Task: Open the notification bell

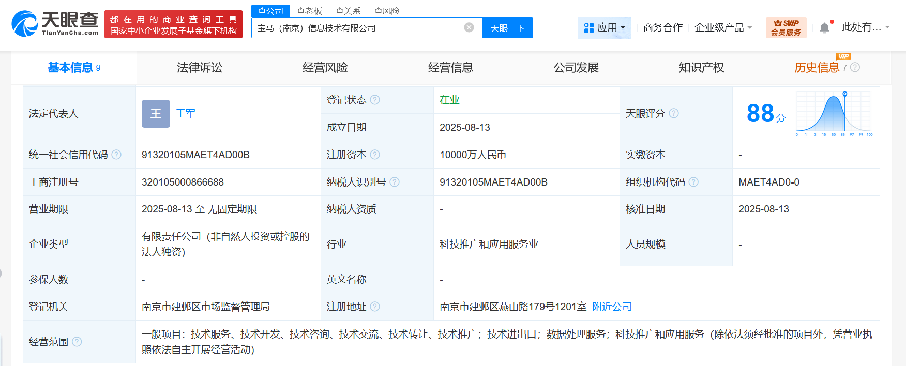Action: point(824,28)
